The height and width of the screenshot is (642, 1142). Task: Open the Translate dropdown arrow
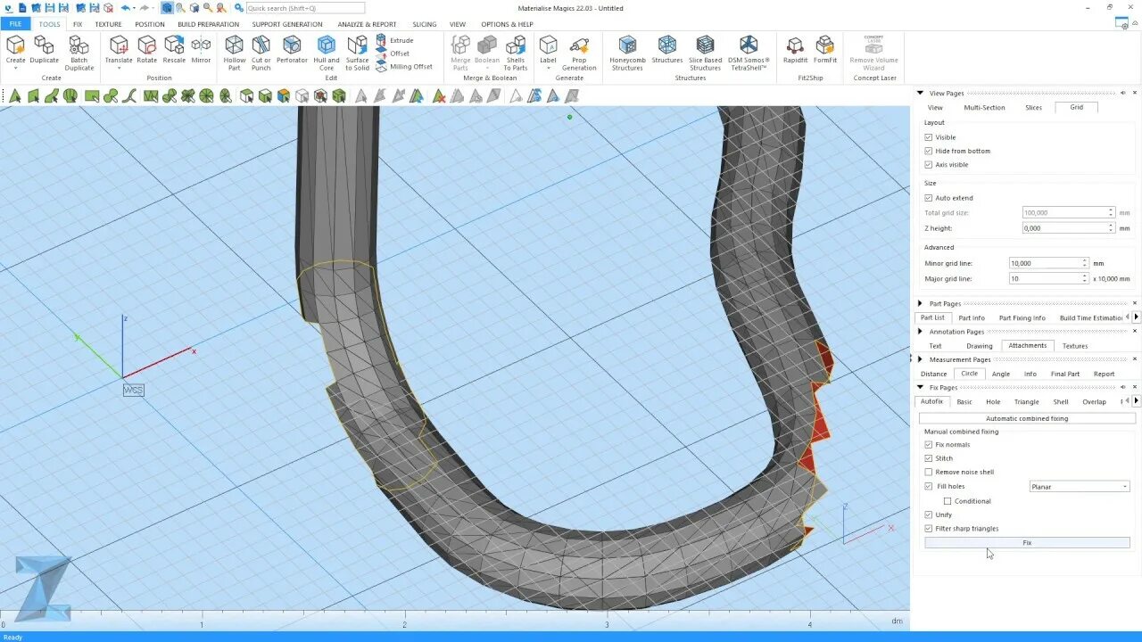(119, 69)
